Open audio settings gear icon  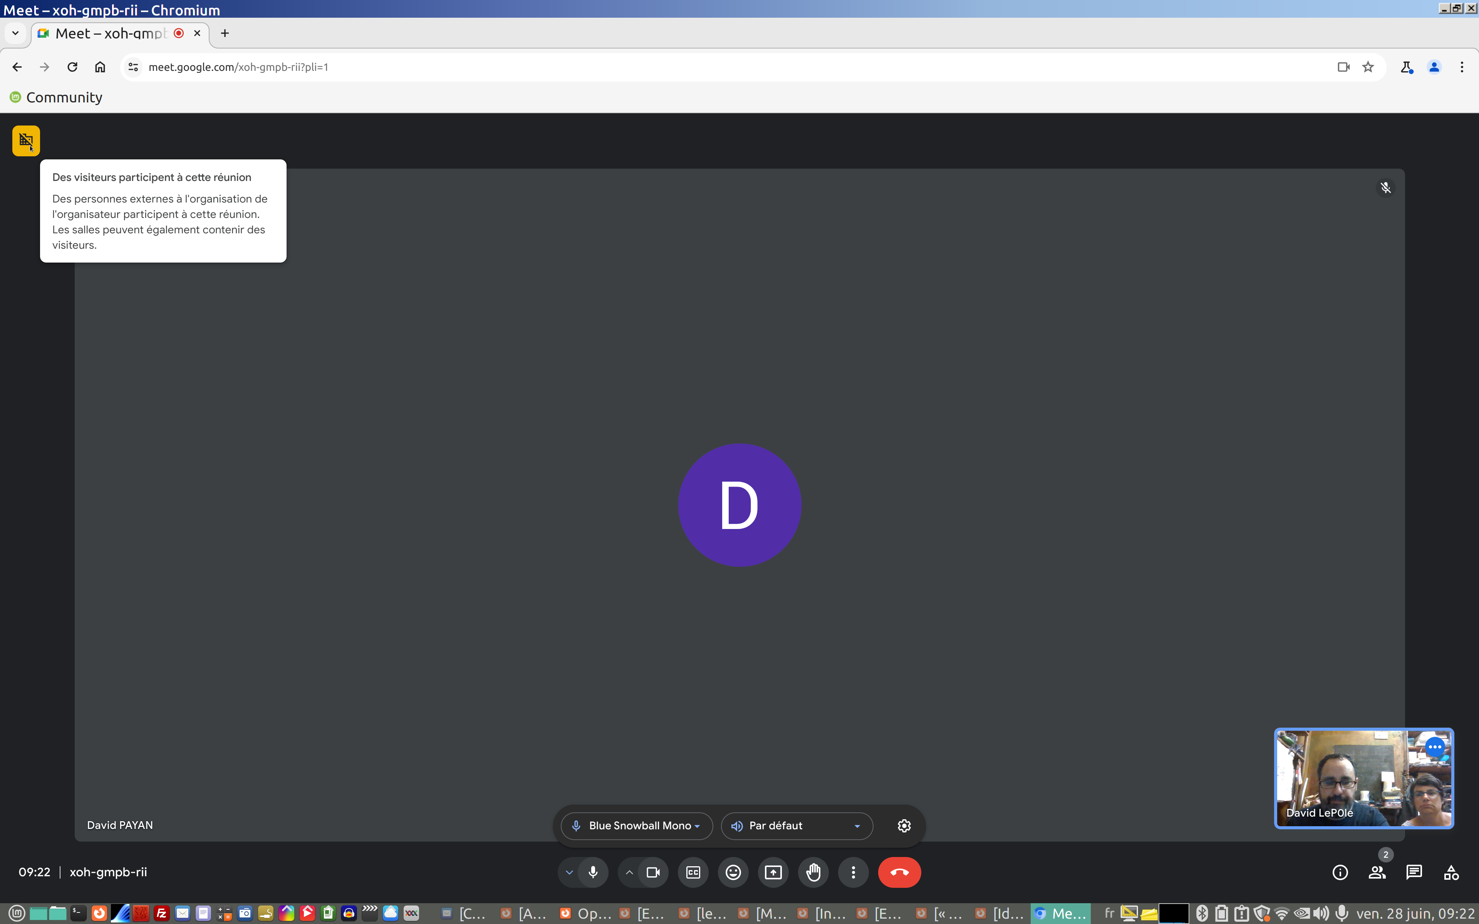(904, 825)
